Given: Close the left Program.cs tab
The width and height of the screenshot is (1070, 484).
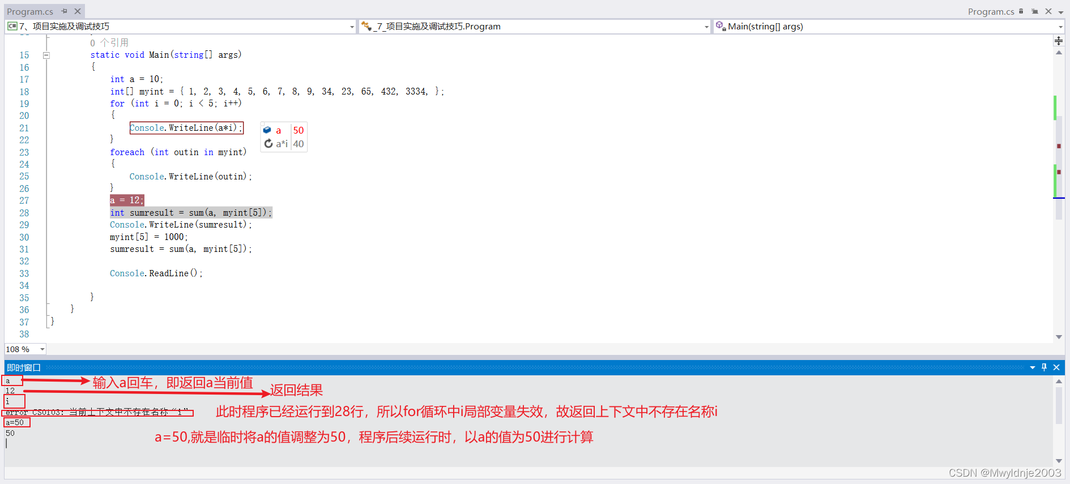Looking at the screenshot, I should (78, 11).
